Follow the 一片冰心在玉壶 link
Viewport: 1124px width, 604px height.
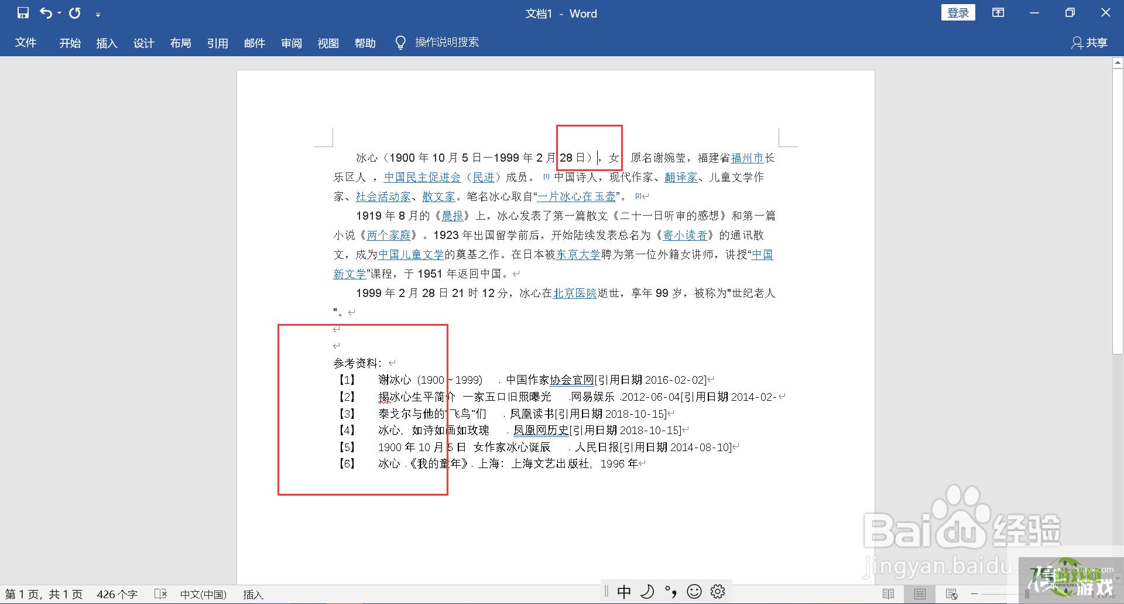pyautogui.click(x=576, y=196)
